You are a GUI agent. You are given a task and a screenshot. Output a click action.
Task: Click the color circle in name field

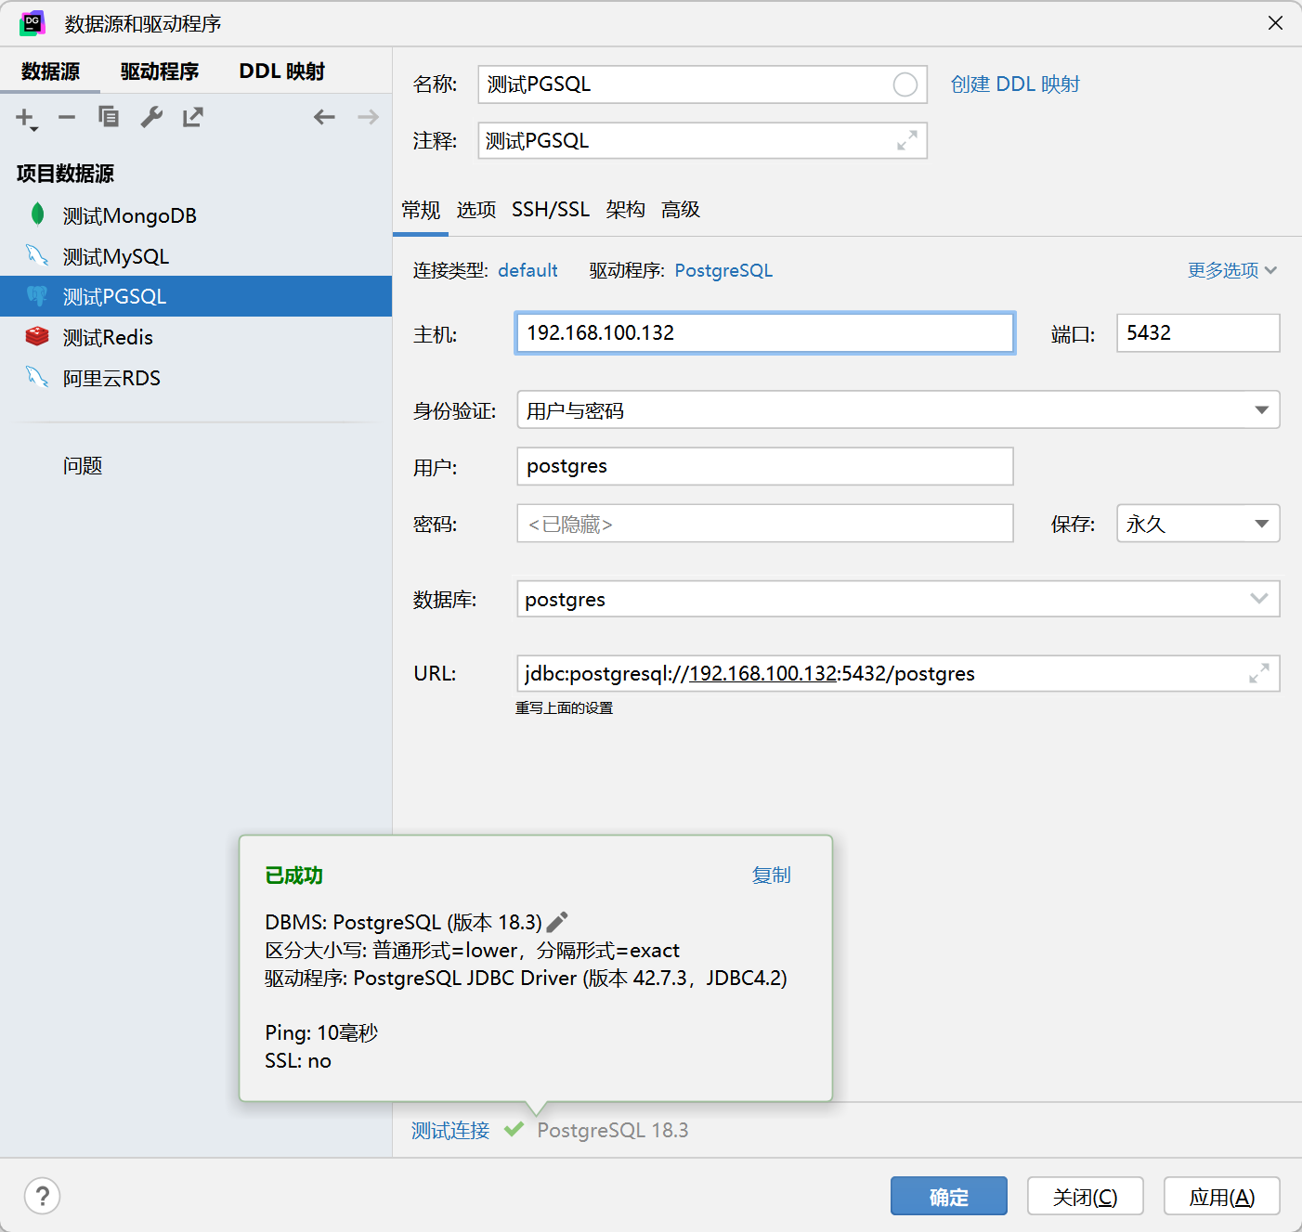pos(905,84)
